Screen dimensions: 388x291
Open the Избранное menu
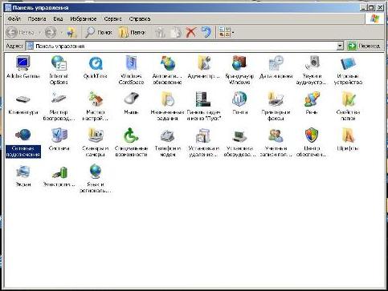(x=84, y=19)
